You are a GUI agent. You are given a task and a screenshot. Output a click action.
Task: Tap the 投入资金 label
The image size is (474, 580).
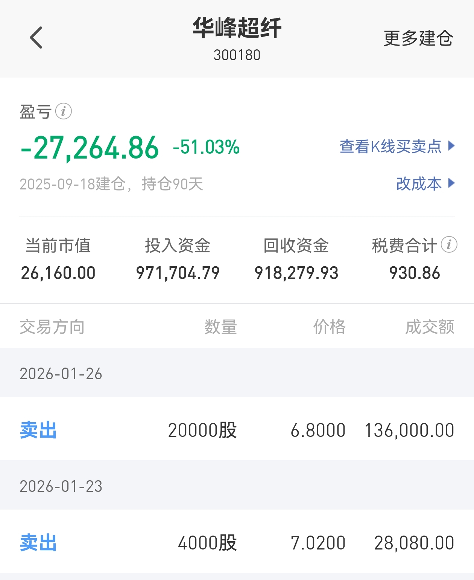[x=178, y=246]
